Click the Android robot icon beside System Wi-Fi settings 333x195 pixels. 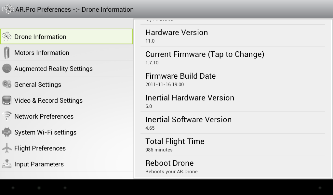click(x=7, y=132)
